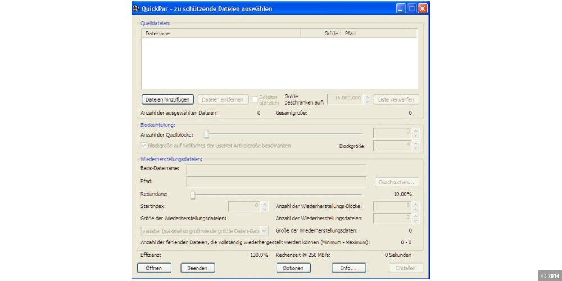562x281 pixels.
Task: Click the 'Basis-Dateiname' input field
Action: tap(277, 170)
